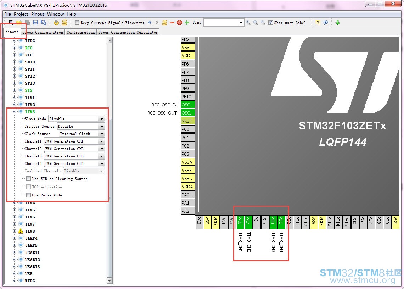Viewport: 404px width, 289px height.
Task: Enable Use ETR as Clearing Source
Action: point(29,179)
